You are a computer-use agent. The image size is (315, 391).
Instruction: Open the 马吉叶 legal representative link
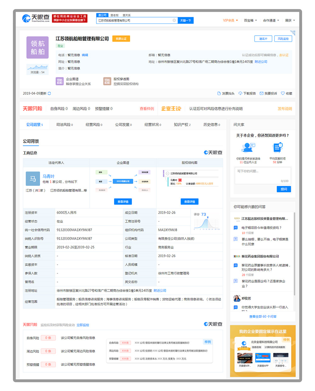pyautogui.click(x=49, y=176)
